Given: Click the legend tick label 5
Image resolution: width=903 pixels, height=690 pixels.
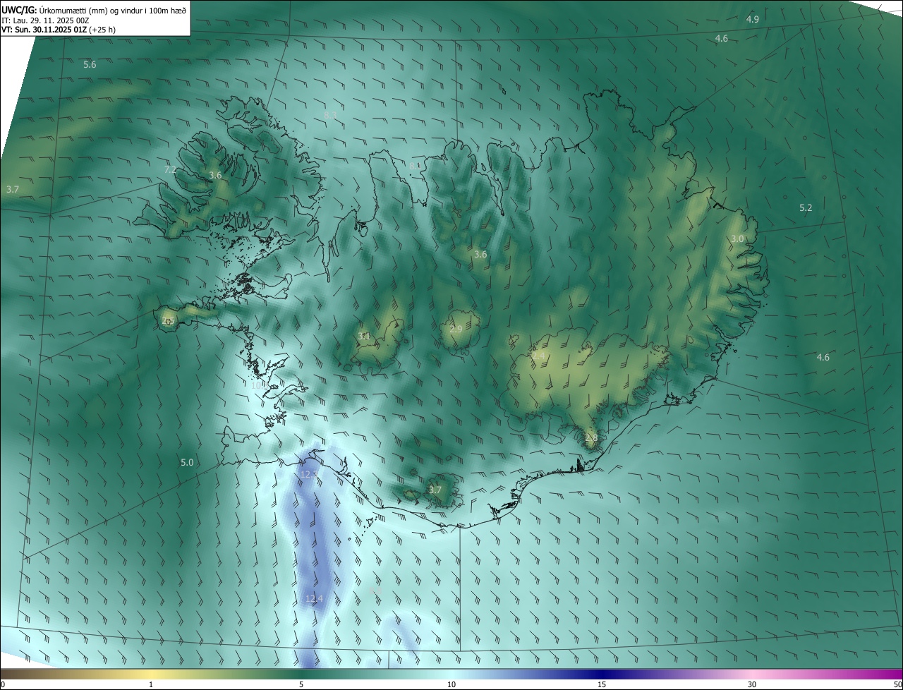Looking at the screenshot, I should [x=301, y=684].
